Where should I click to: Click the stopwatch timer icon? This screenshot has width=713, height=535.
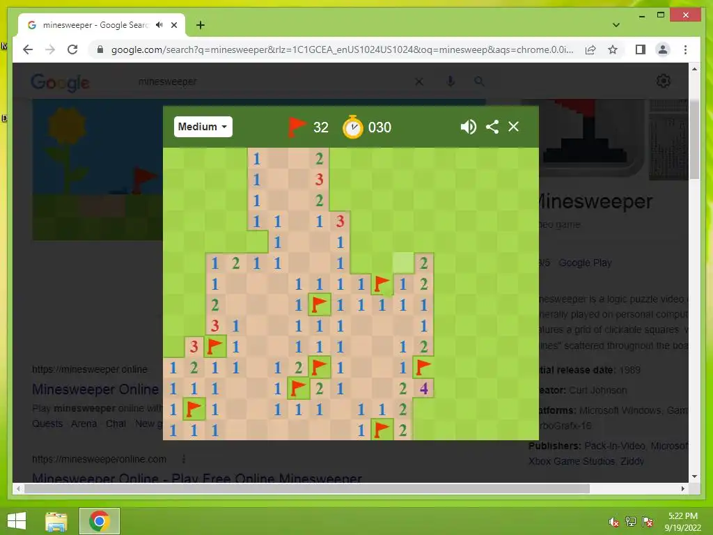[x=352, y=127]
